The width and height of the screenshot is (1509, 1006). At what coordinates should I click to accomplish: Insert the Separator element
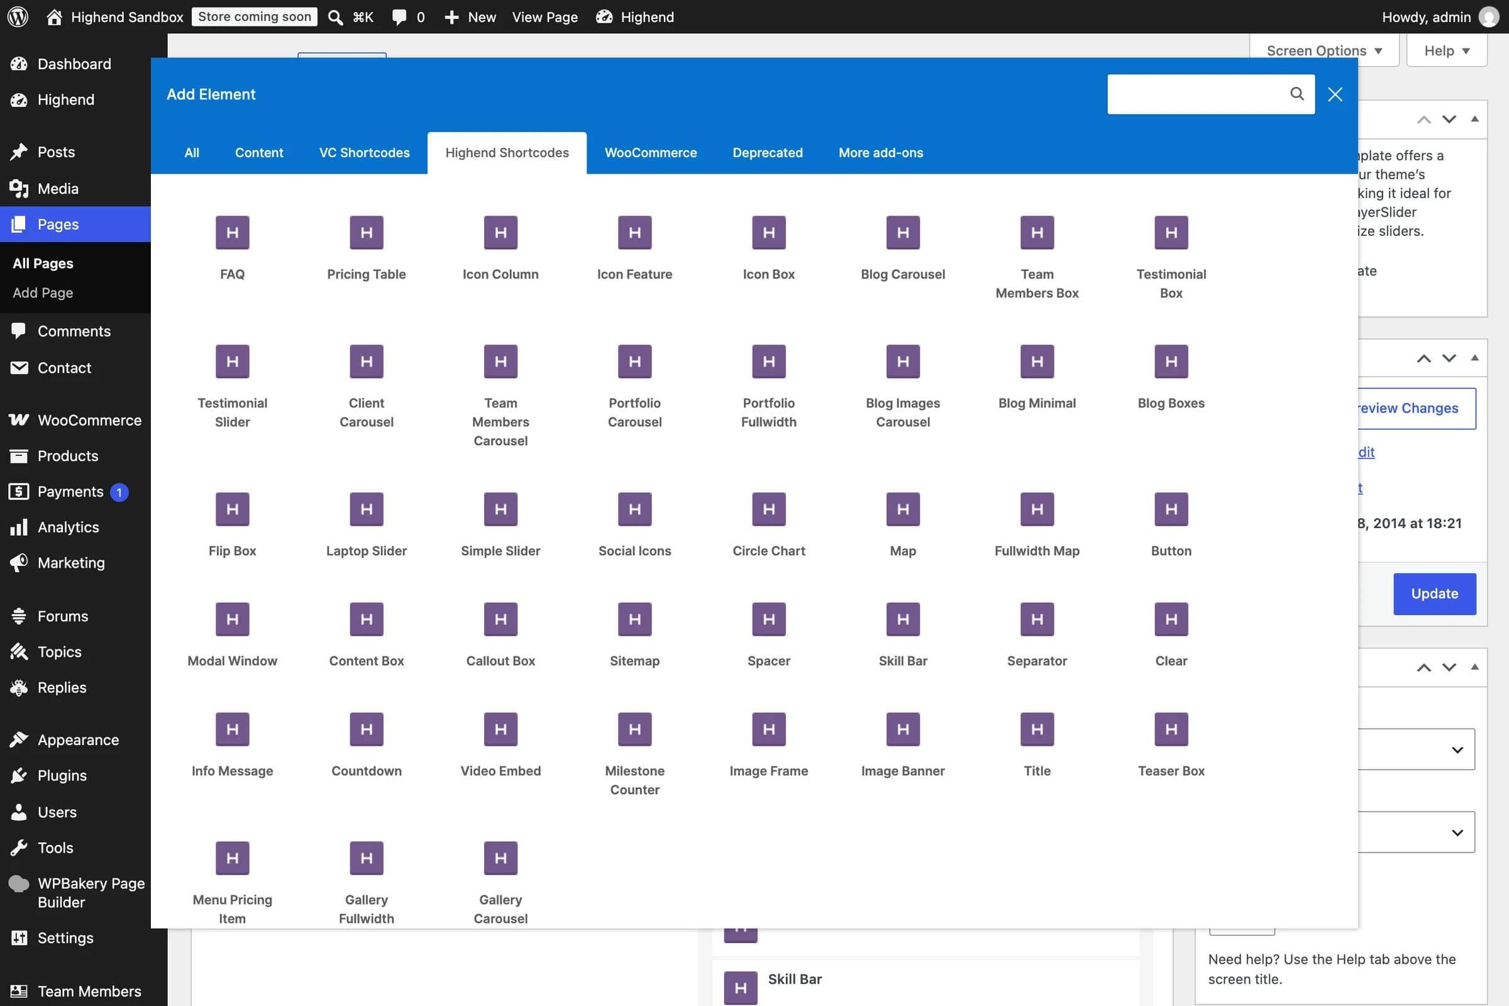tap(1037, 636)
